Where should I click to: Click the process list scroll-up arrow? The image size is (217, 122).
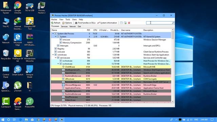[x=173, y=30]
